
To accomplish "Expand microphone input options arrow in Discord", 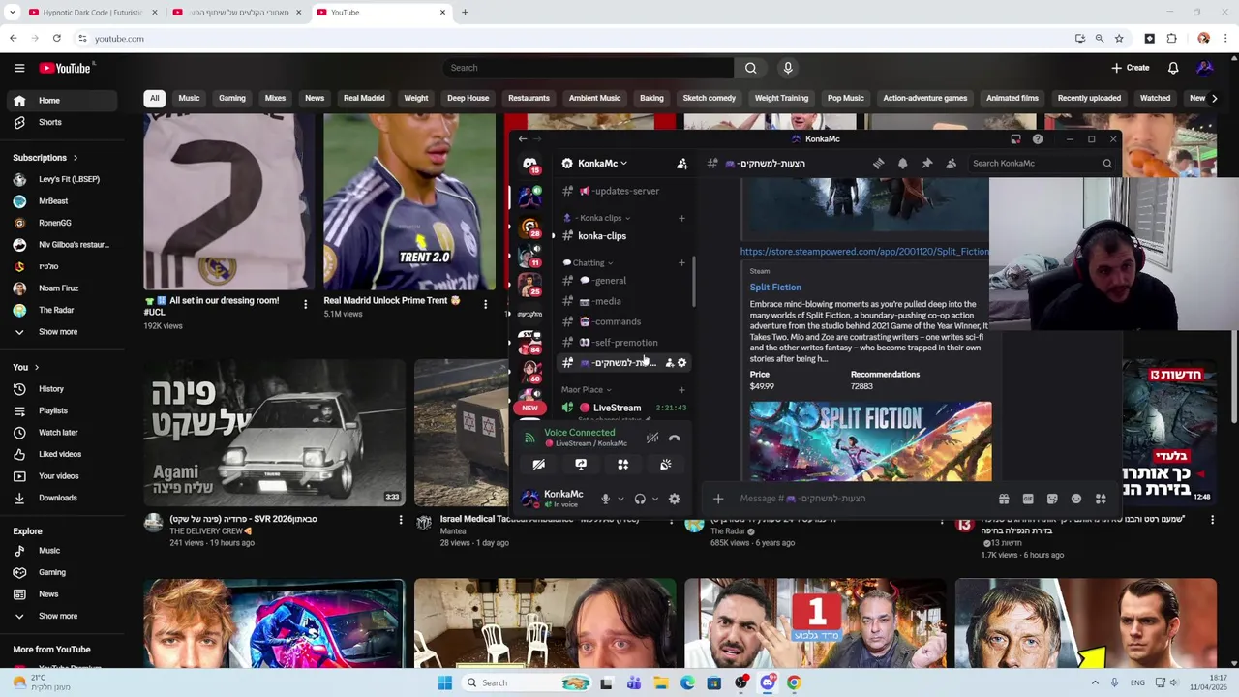I will pos(620,500).
